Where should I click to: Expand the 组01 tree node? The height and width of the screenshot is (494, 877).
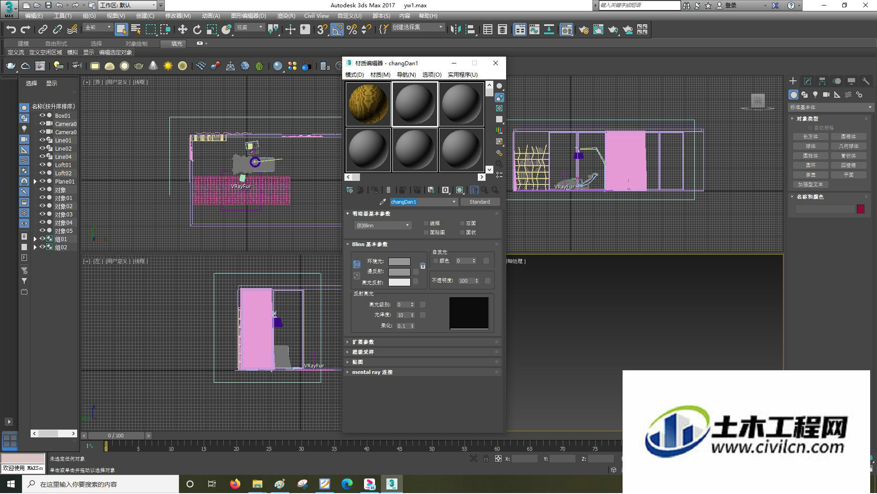point(35,239)
